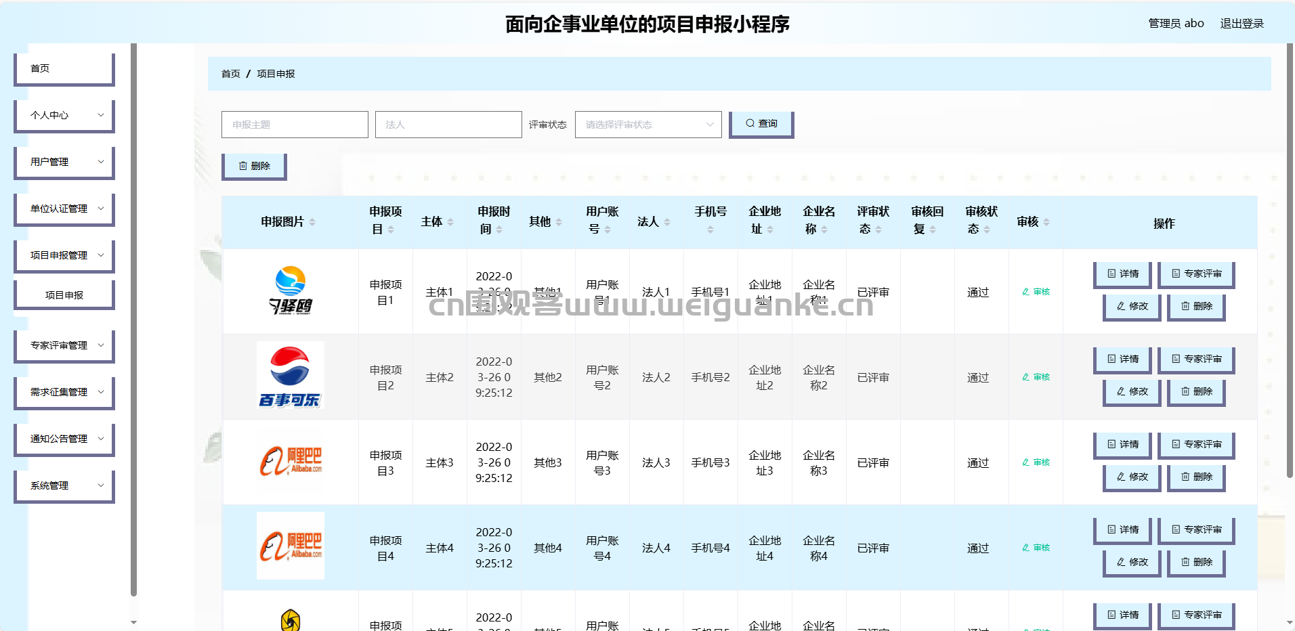Click 修改 for 申报项目2

coord(1132,392)
